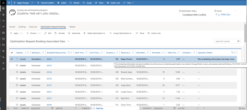
Task: Open the Flow dropdown menu
Action: pyautogui.click(x=128, y=3)
